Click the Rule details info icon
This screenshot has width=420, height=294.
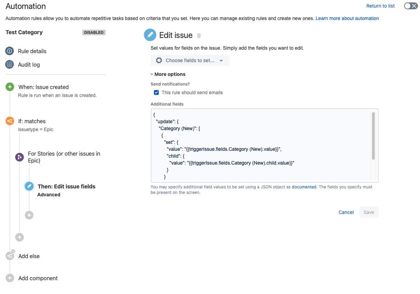pyautogui.click(x=9, y=51)
